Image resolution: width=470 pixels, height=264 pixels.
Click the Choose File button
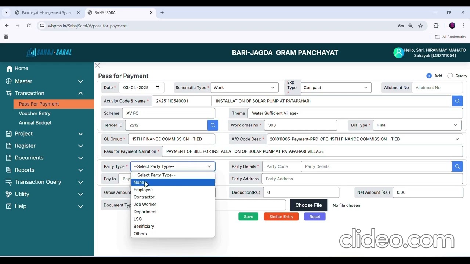(308, 205)
